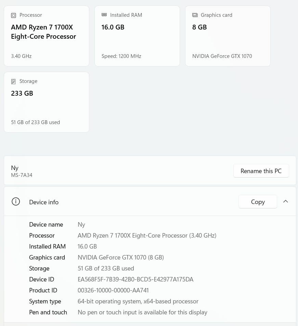The width and height of the screenshot is (298, 326).
Task: Select the Device ID value text
Action: tap(135, 279)
